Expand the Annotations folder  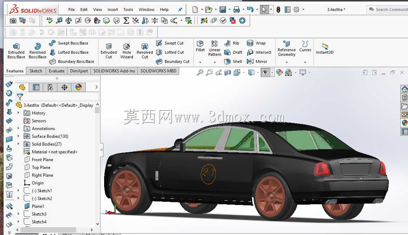pyautogui.click(x=18, y=128)
